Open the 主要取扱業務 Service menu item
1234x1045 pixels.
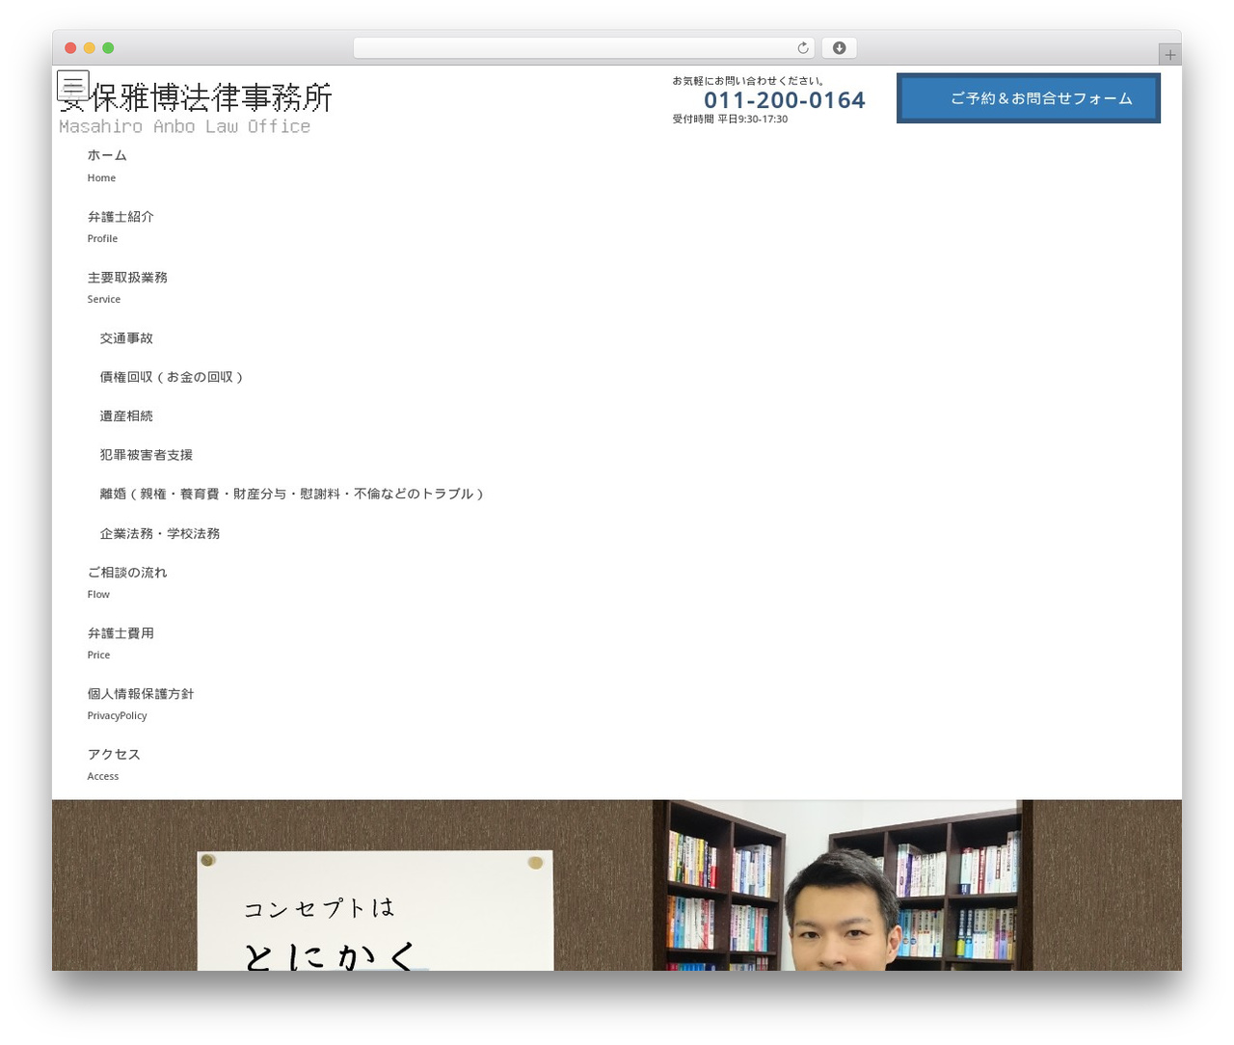coord(127,287)
